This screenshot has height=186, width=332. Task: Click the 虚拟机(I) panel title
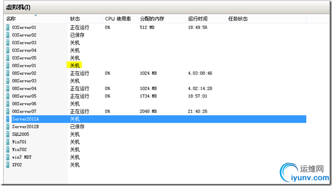(x=18, y=8)
